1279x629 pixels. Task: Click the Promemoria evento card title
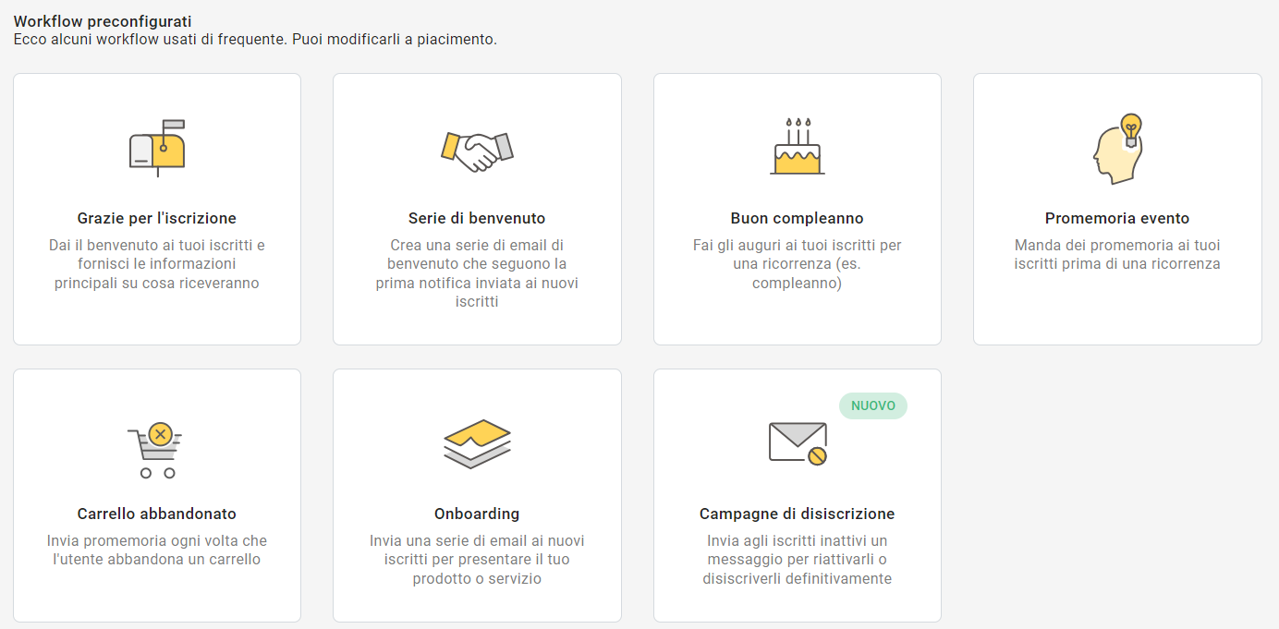(1116, 220)
